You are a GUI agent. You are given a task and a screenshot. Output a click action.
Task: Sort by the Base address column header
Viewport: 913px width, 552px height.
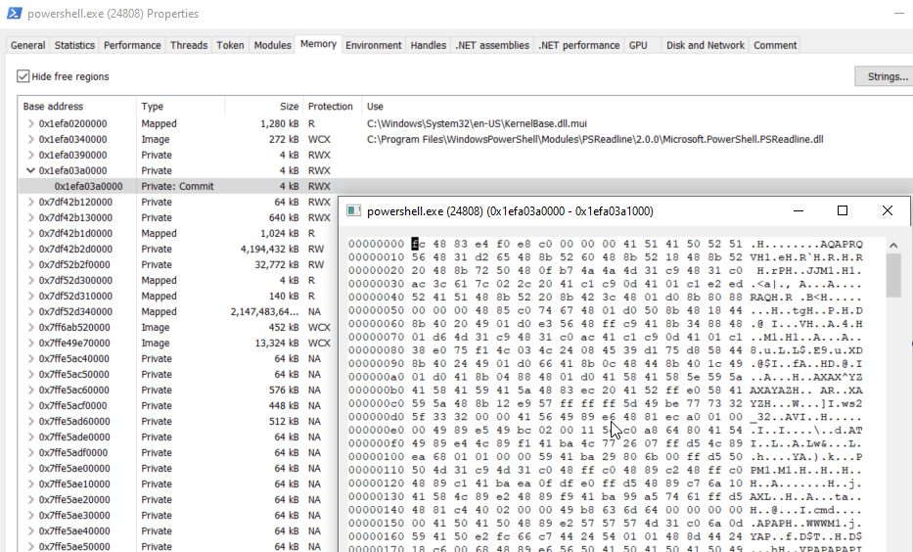[77, 106]
